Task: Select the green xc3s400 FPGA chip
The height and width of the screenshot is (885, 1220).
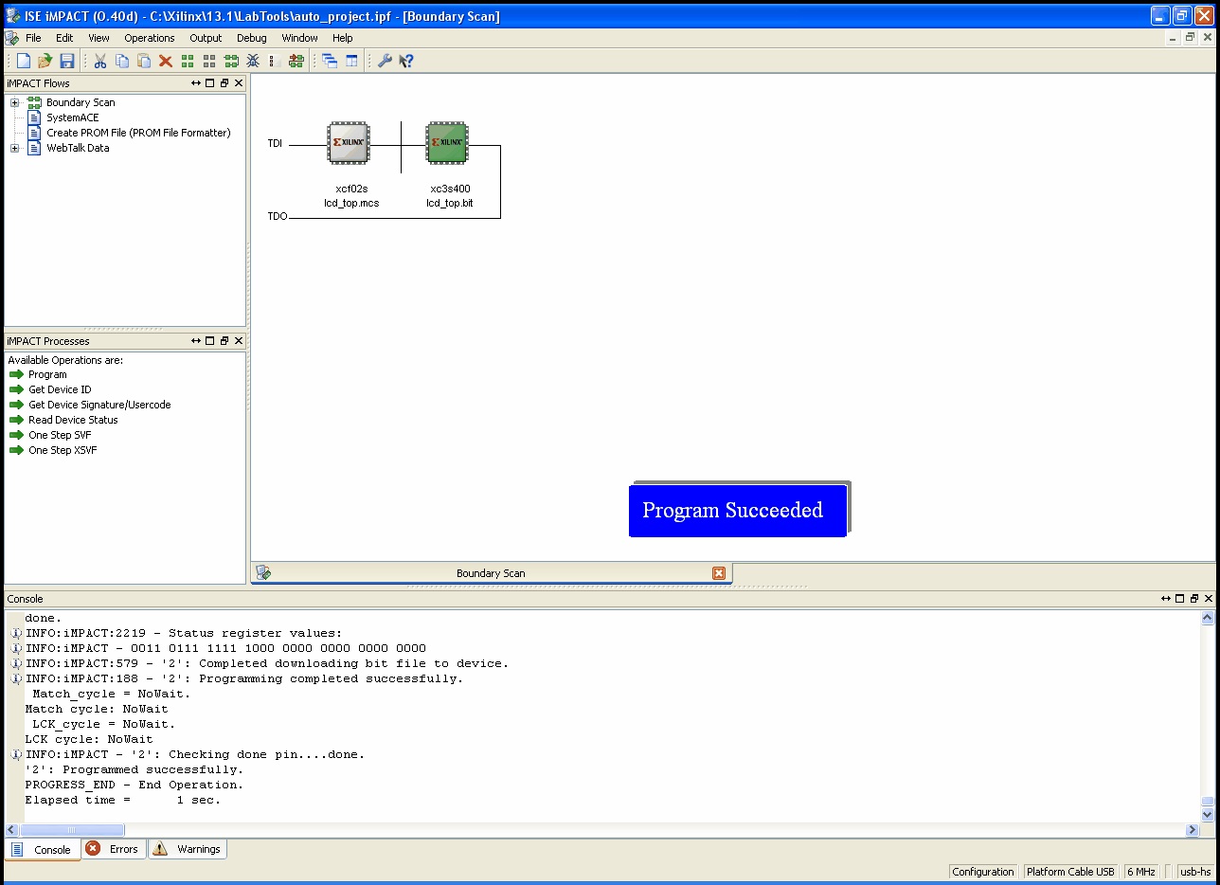Action: point(447,143)
